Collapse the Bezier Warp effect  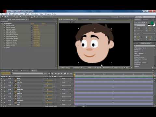tap(1, 24)
